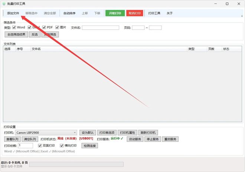Click the 启动服务 button
The image size is (245, 172).
(x=135, y=139)
